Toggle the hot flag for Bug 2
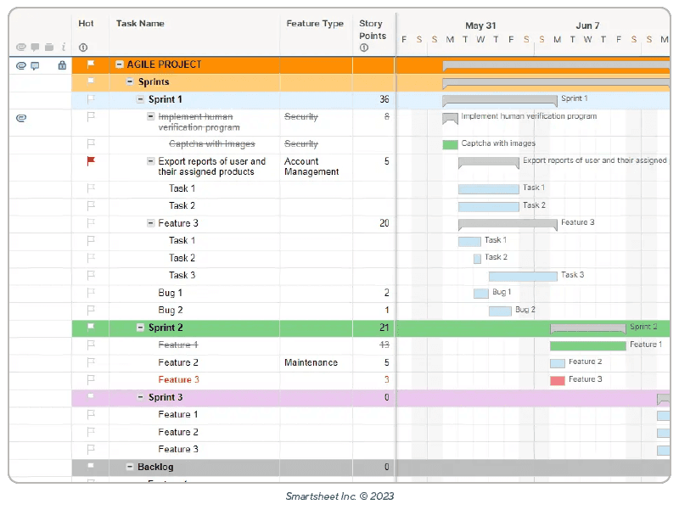679x510 pixels. [x=91, y=310]
